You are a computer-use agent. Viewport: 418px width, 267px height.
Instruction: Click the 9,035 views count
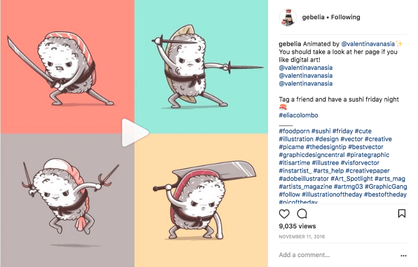[297, 226]
